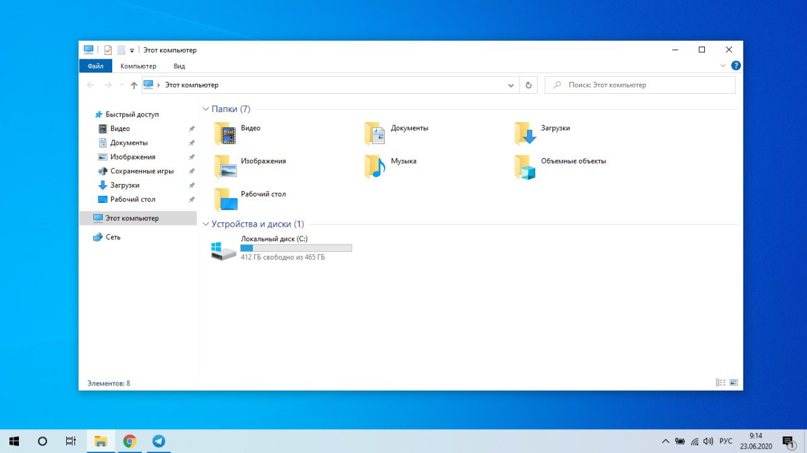Switch to large icons view in status bar
Image resolution: width=807 pixels, height=453 pixels.
coord(733,382)
